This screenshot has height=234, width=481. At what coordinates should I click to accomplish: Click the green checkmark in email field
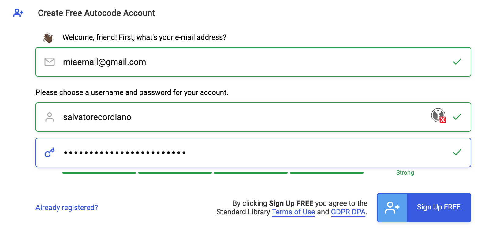coord(457,62)
